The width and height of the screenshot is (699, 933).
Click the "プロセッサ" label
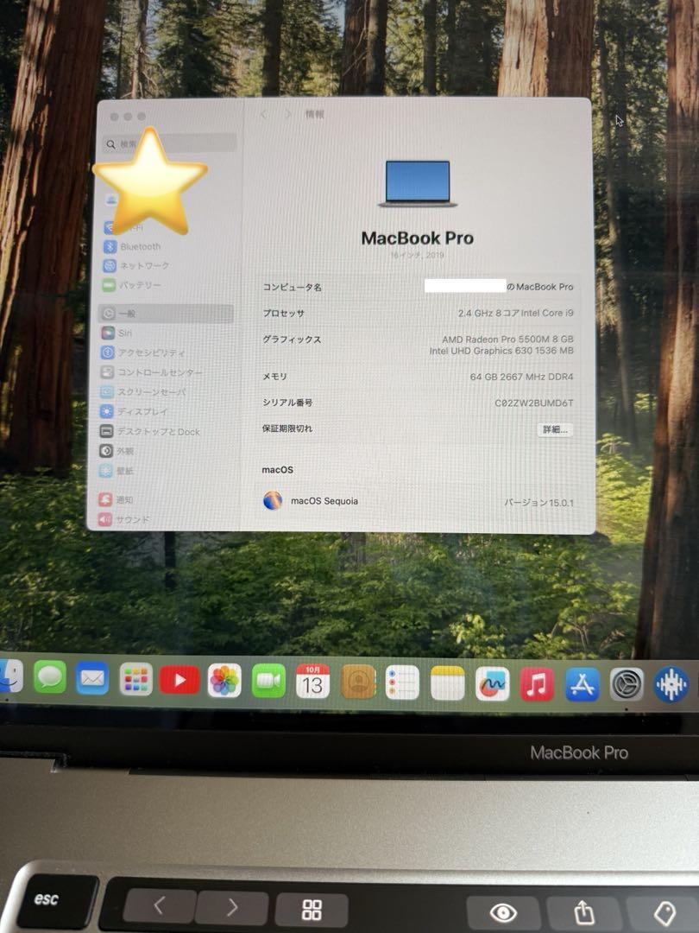click(x=284, y=314)
